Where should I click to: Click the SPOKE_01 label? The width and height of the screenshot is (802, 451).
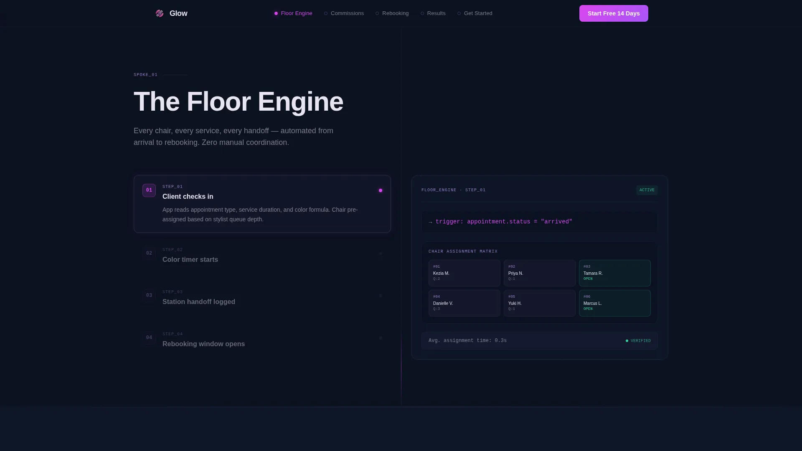click(x=145, y=75)
